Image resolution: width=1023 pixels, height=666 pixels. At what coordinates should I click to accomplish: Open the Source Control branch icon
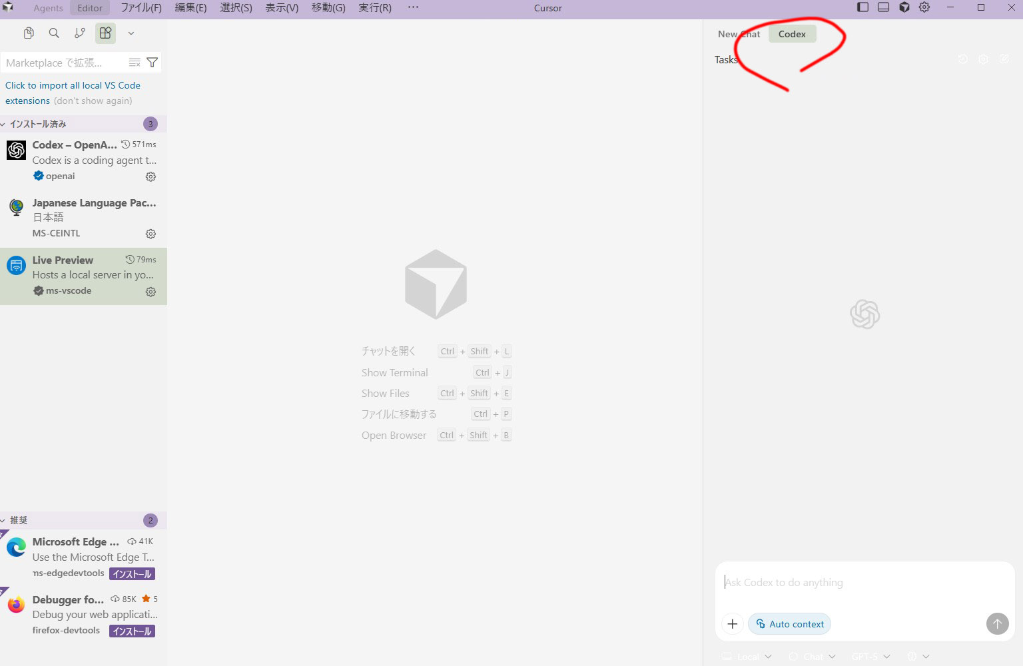click(x=80, y=33)
